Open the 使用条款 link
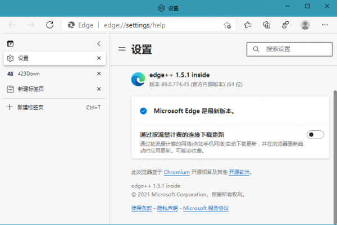Screen dimensions: 337x225 pyautogui.click(x=142, y=208)
